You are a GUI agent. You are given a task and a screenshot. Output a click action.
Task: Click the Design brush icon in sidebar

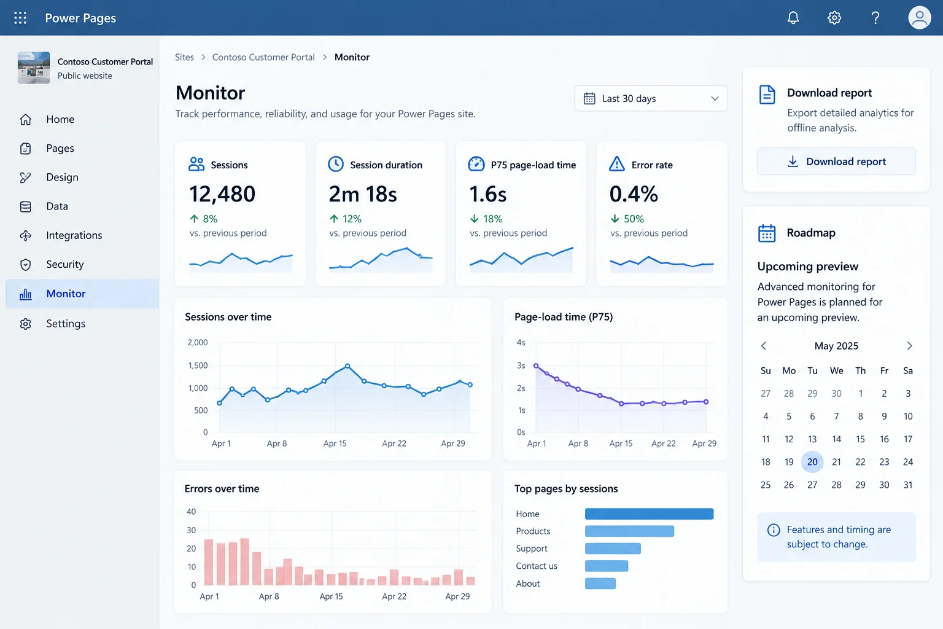26,178
